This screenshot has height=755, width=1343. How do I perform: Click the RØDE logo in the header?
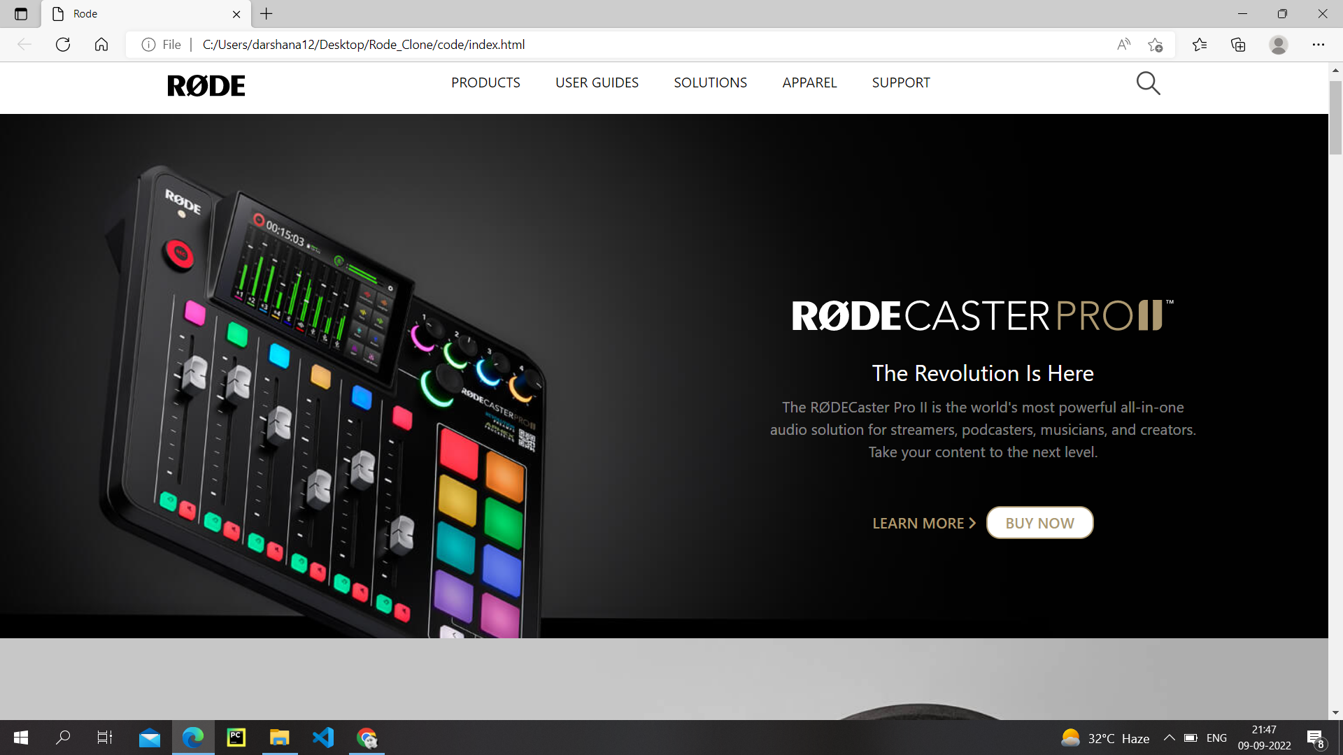coord(206,85)
